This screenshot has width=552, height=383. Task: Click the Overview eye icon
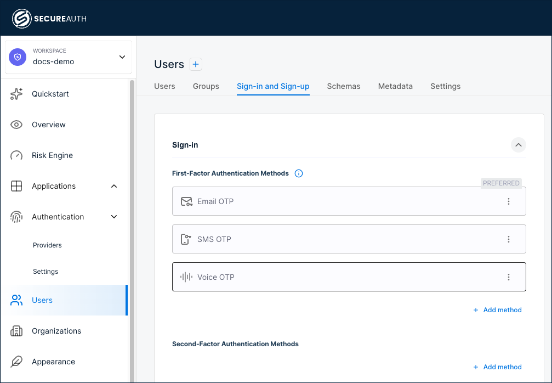pyautogui.click(x=16, y=125)
